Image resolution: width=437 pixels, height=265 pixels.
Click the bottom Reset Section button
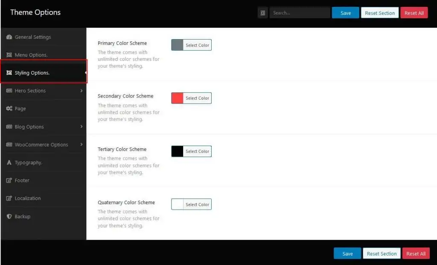[382, 253]
